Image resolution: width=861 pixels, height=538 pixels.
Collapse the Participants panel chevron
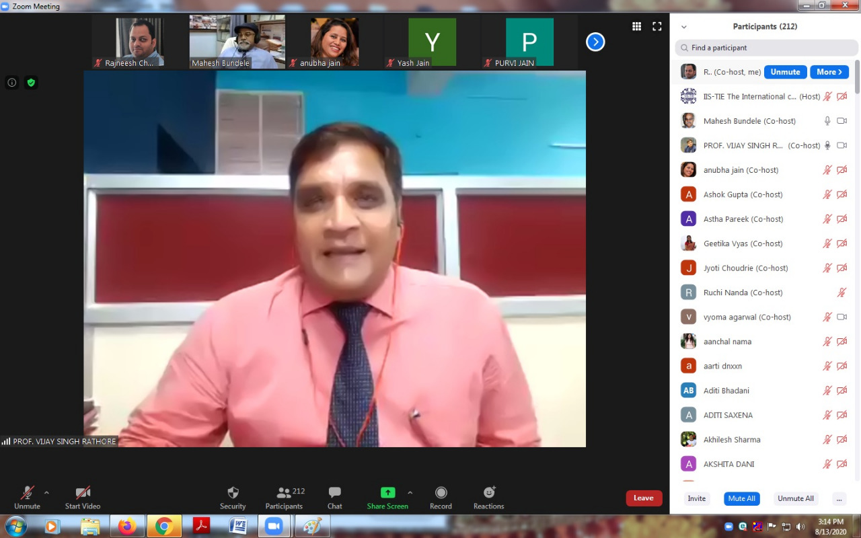(684, 27)
